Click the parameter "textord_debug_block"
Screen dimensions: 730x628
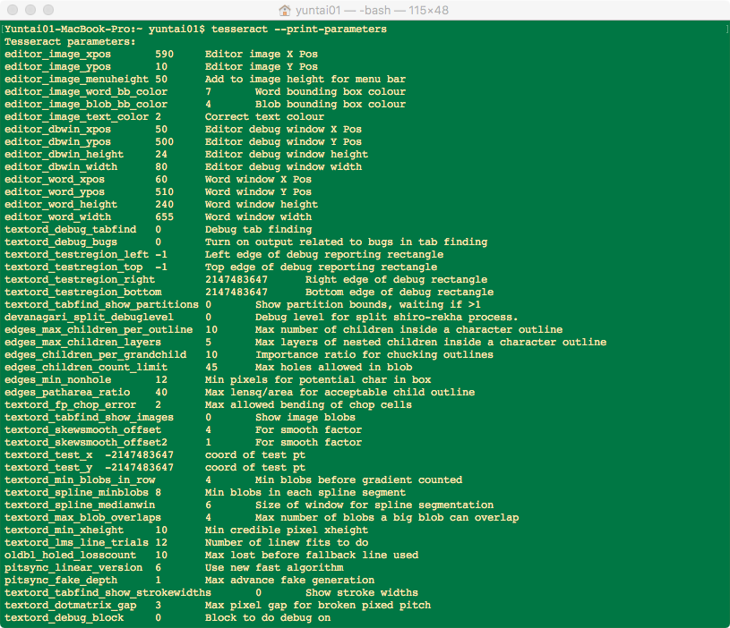[x=64, y=619]
